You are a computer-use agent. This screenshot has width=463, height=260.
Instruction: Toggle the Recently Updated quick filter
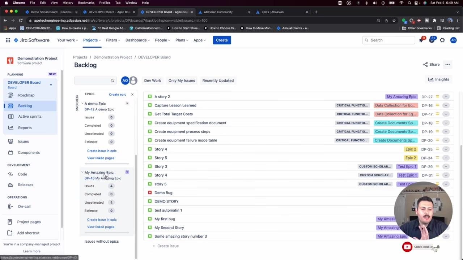(x=218, y=81)
